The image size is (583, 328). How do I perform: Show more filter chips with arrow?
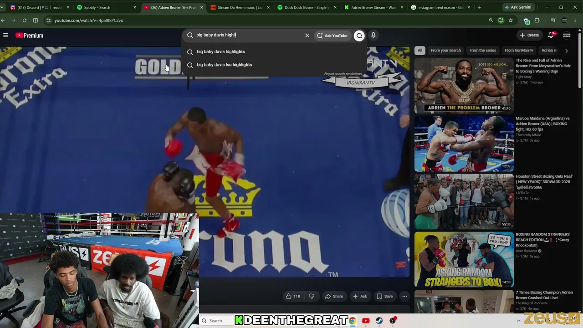[x=566, y=51]
